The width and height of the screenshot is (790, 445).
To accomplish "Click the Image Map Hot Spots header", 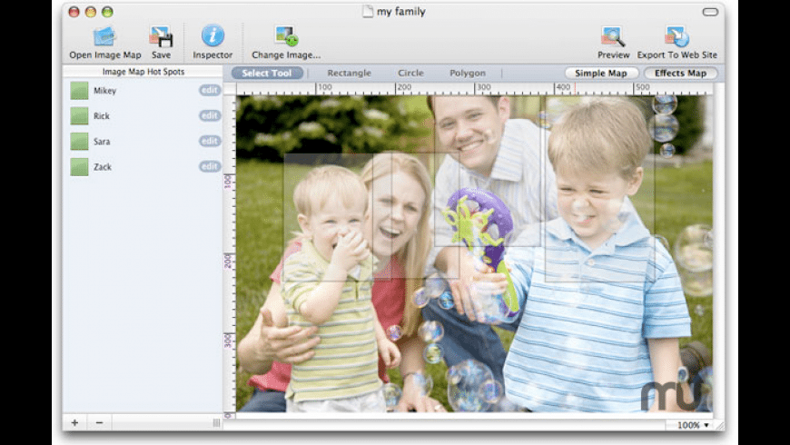I will tap(143, 72).
